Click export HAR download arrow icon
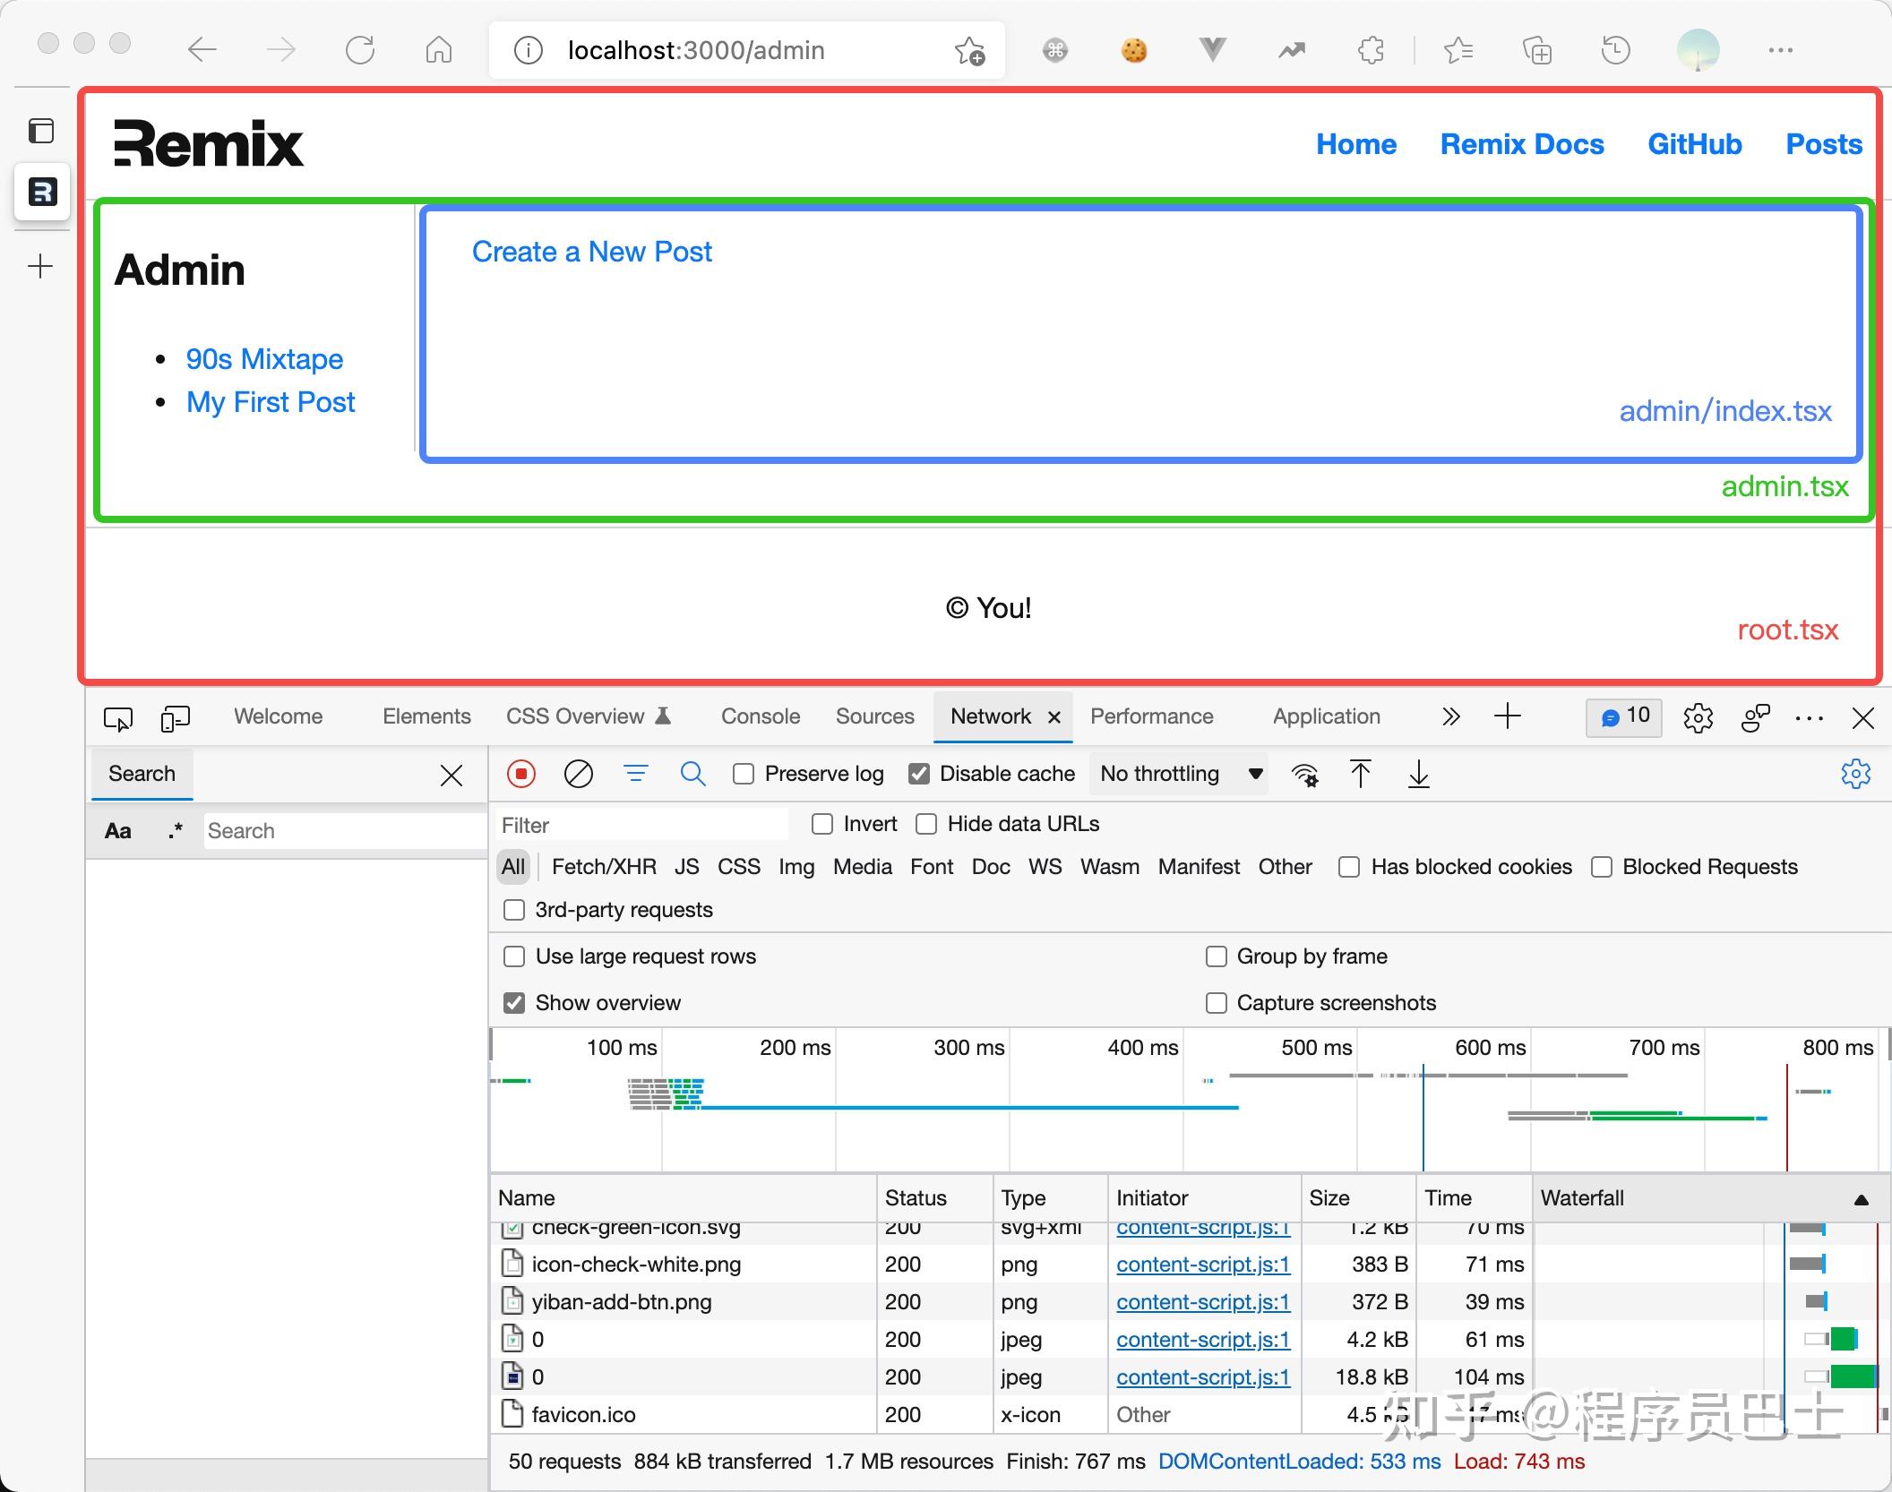This screenshot has width=1892, height=1492. (x=1418, y=774)
